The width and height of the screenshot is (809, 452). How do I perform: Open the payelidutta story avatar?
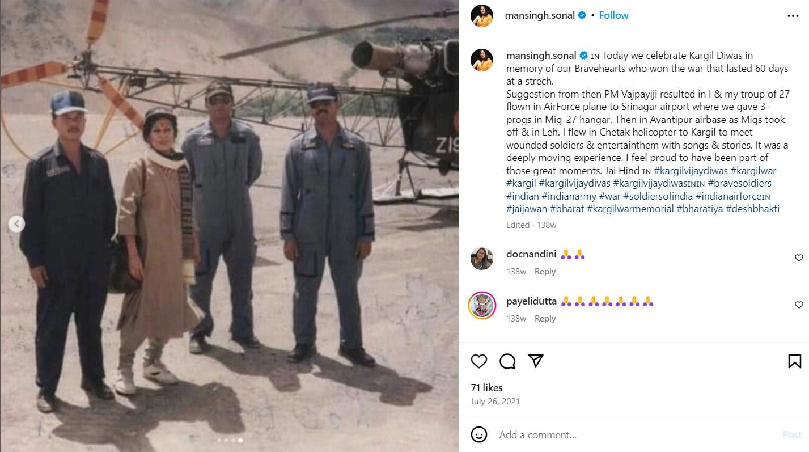[482, 306]
